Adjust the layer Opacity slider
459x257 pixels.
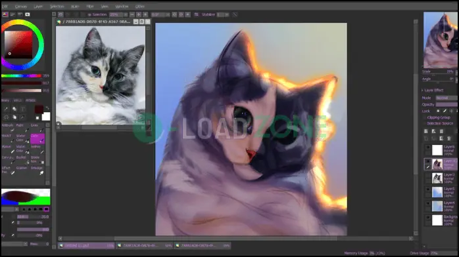click(x=447, y=104)
